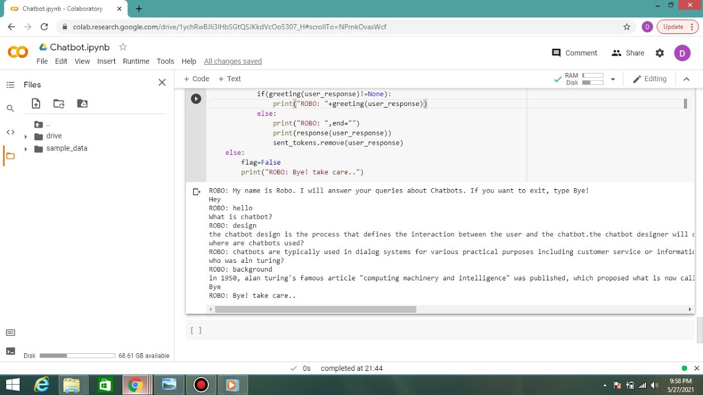Click the browser address bar URL
The width and height of the screenshot is (703, 395).
230,26
